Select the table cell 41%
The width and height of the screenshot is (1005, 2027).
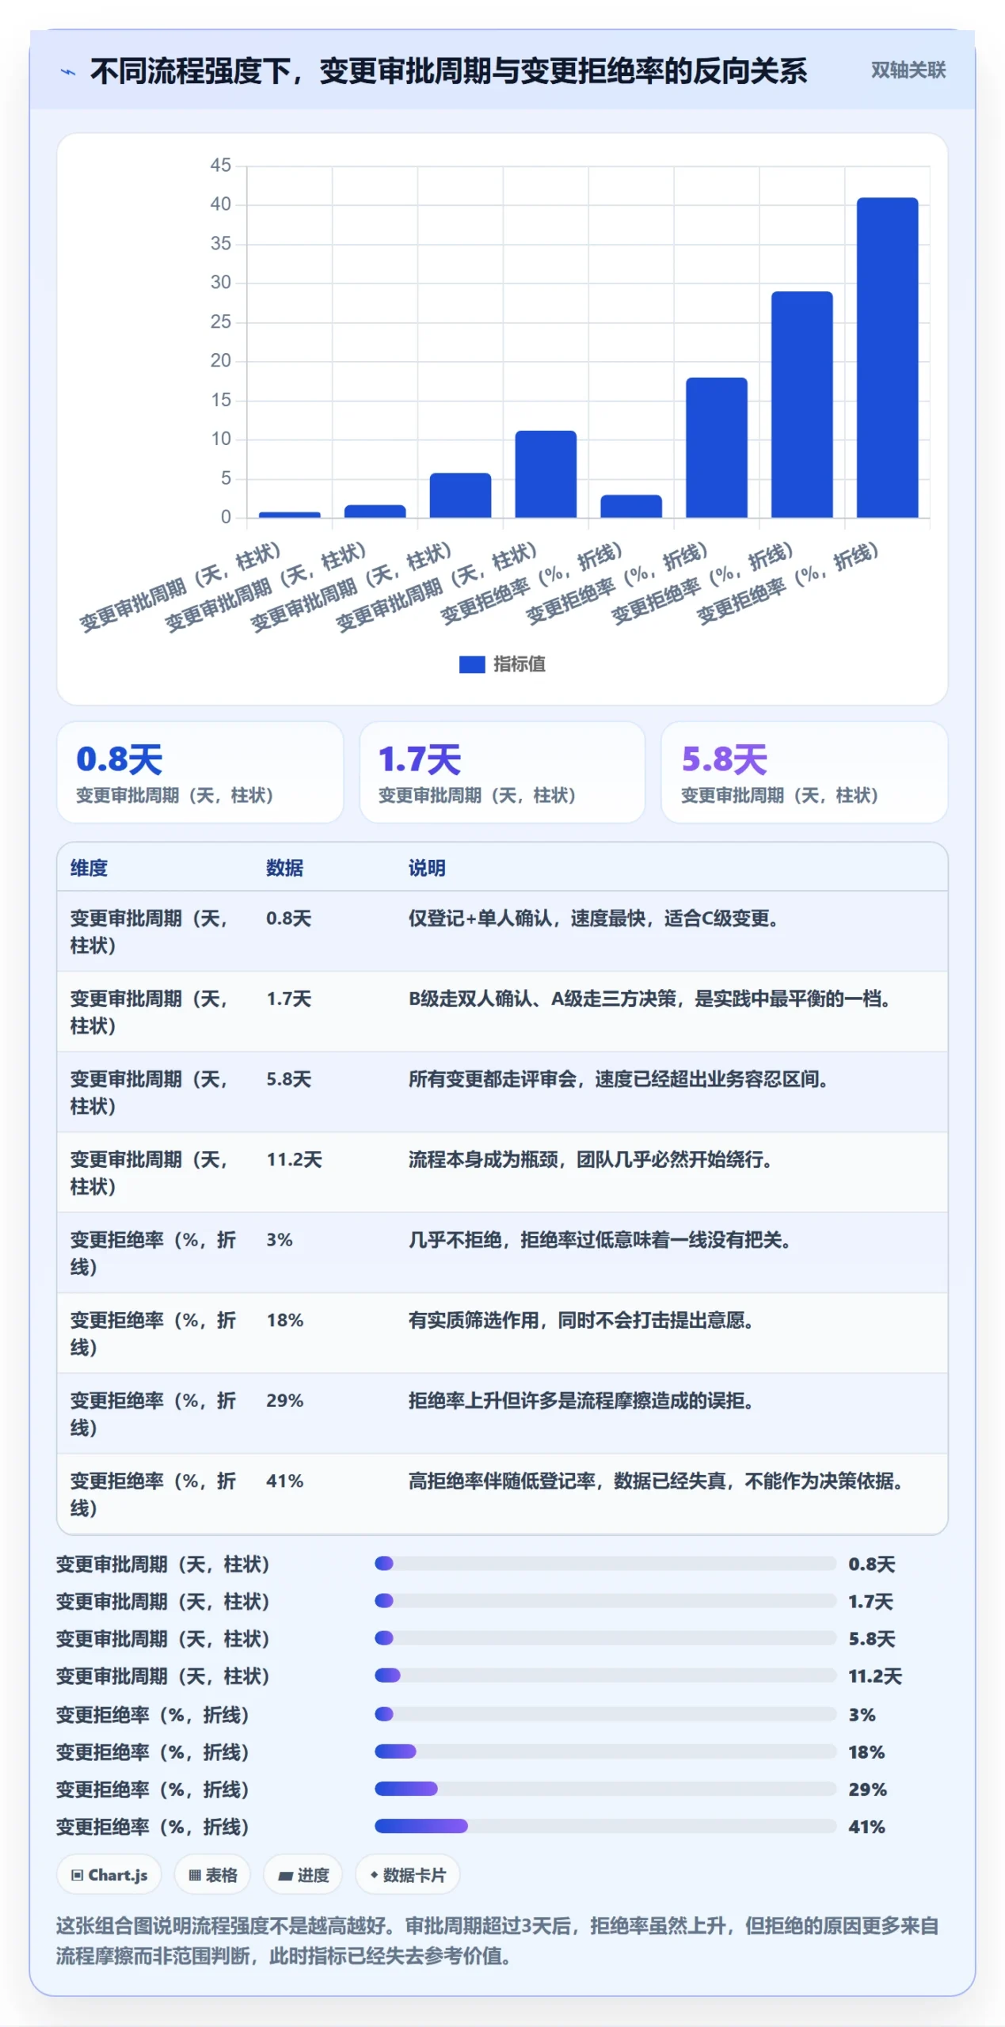(284, 1481)
